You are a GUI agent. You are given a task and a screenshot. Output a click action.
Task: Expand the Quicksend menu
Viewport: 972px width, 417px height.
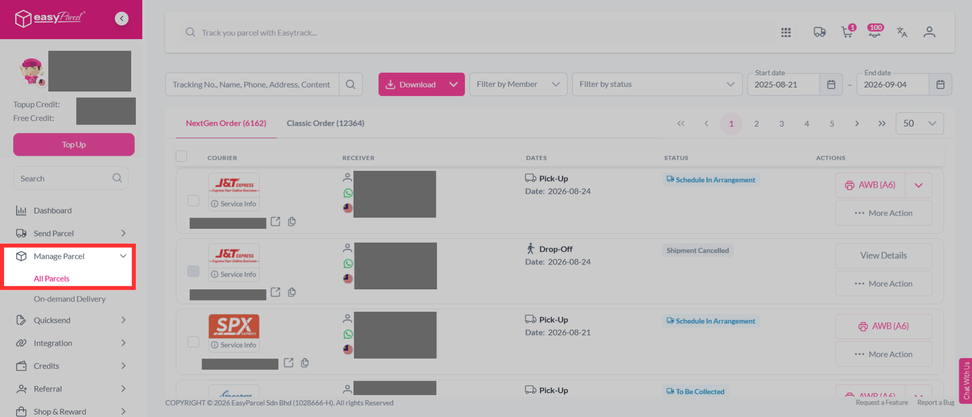pyautogui.click(x=123, y=320)
